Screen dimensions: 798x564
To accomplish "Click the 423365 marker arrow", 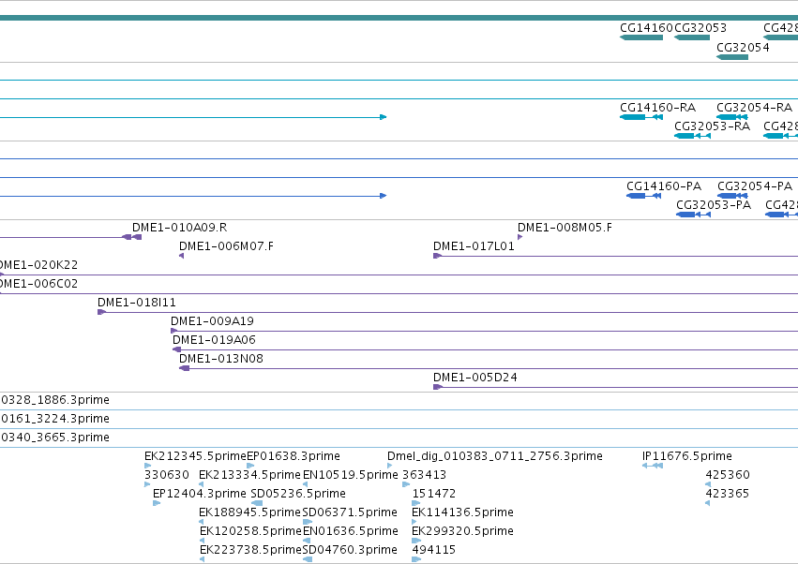I will 707,503.
